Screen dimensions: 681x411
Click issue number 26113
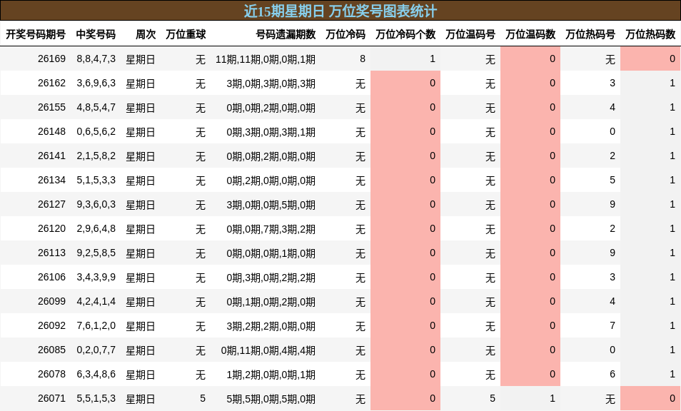(51, 253)
